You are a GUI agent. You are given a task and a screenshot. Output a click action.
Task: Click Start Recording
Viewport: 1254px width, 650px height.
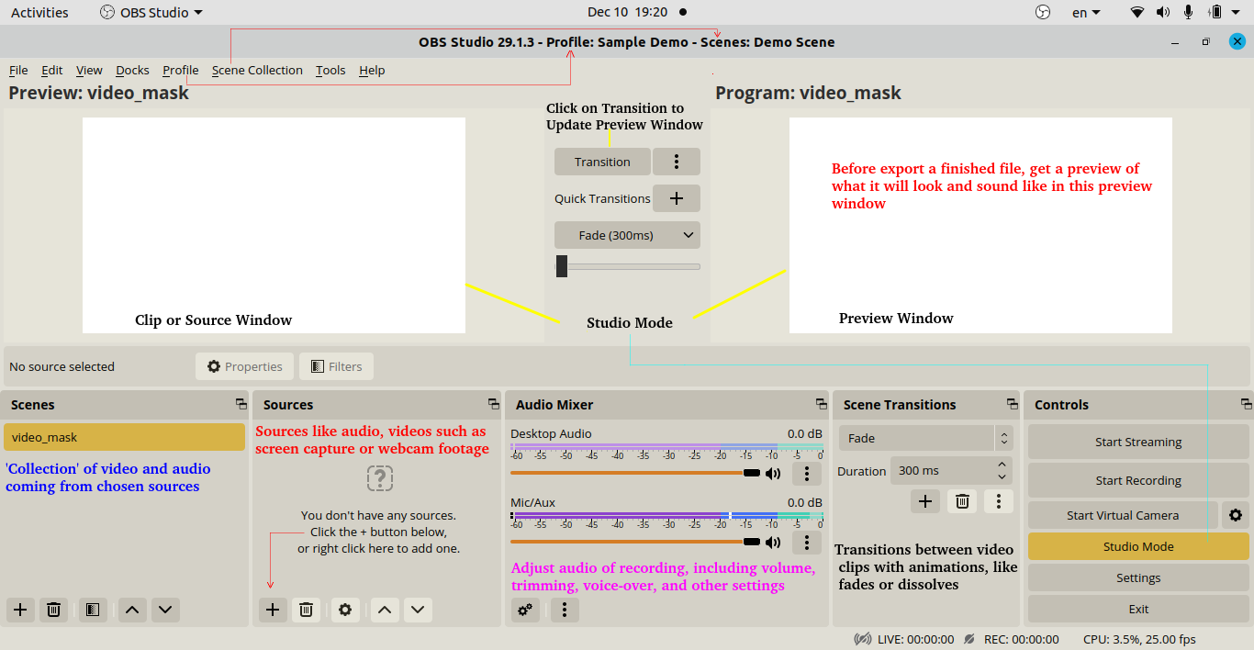1138,480
